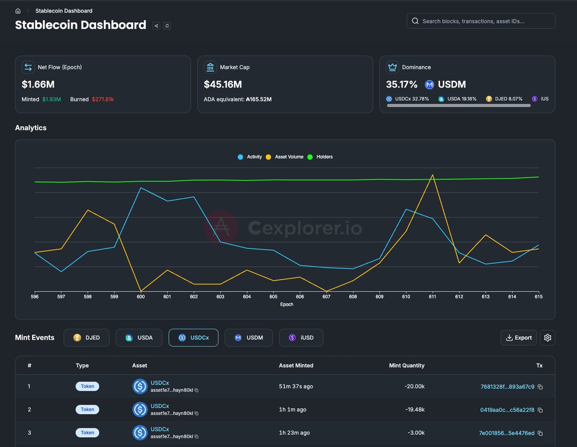Viewport: 577px width, 447px height.
Task: Click the share icon next to dashboard title
Action: (156, 26)
